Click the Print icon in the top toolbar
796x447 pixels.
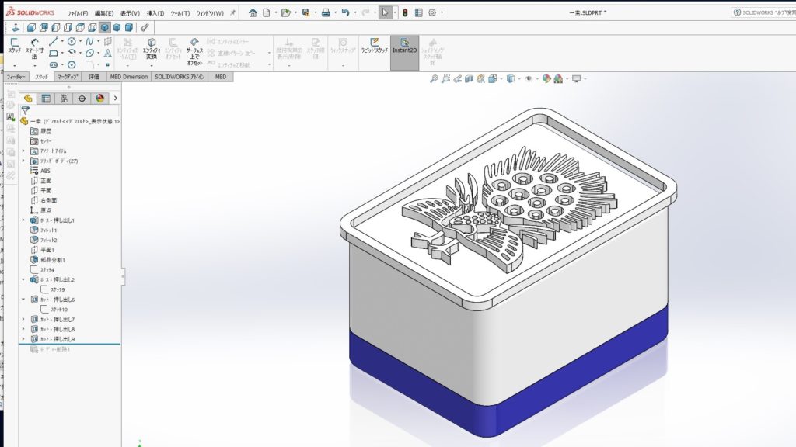(326, 13)
